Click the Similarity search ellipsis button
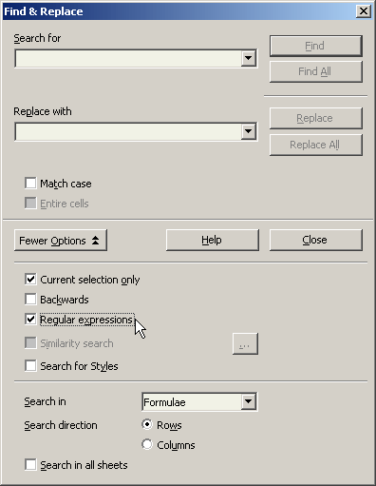 [x=245, y=343]
